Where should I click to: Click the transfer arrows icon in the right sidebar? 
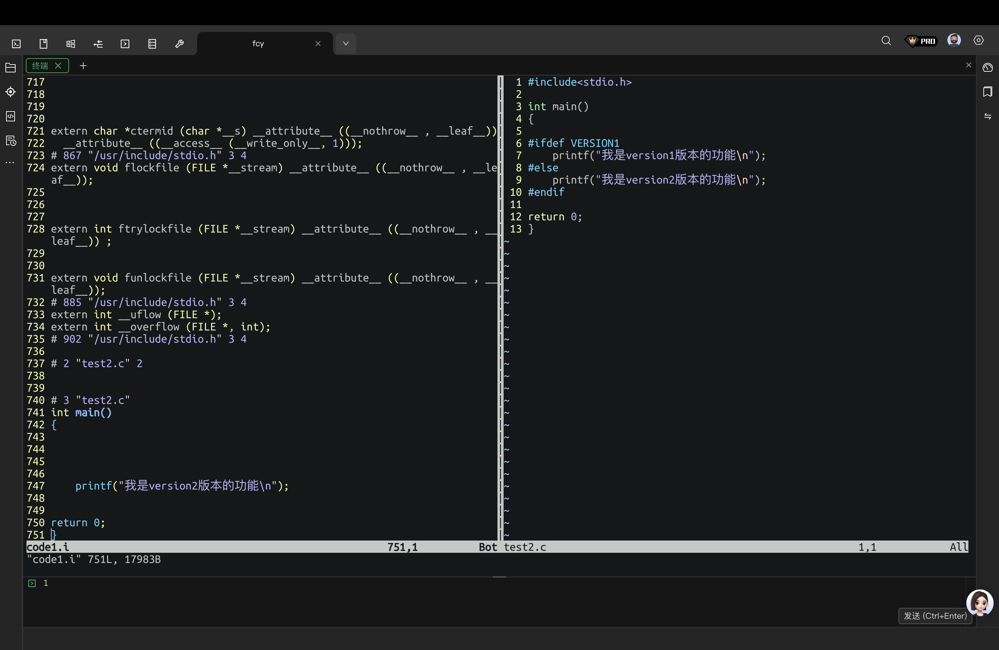(x=988, y=116)
